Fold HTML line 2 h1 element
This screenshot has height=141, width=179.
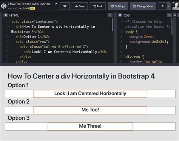9,27
